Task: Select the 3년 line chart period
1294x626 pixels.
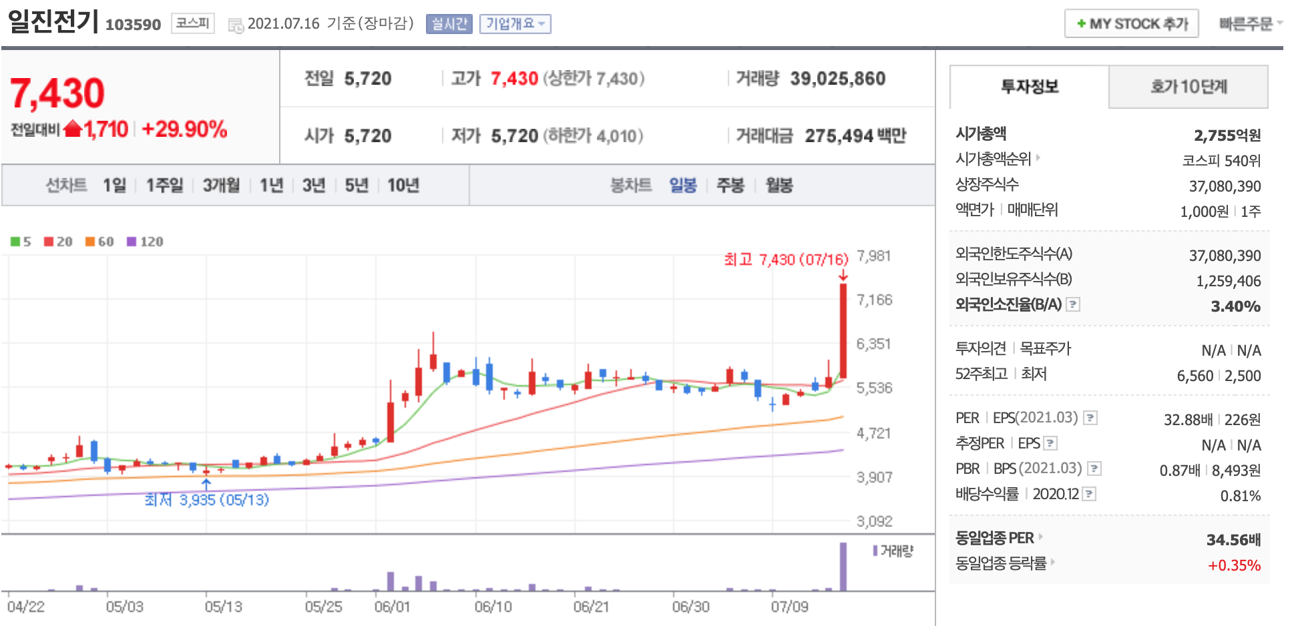Action: [x=313, y=186]
